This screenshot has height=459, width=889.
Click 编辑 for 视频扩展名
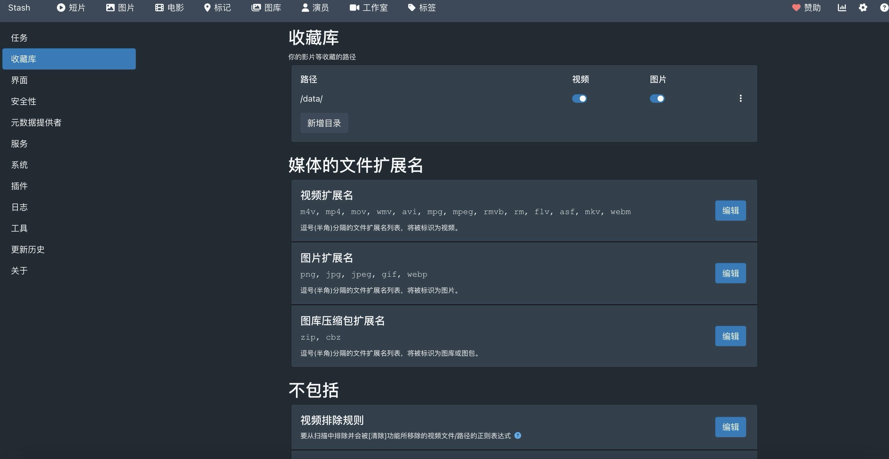tap(730, 210)
